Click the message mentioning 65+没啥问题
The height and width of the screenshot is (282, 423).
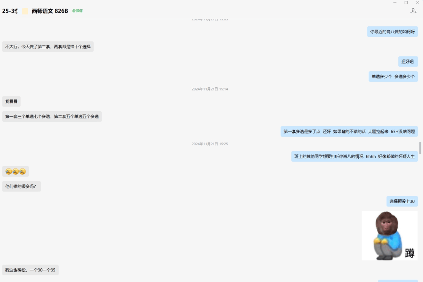349,132
